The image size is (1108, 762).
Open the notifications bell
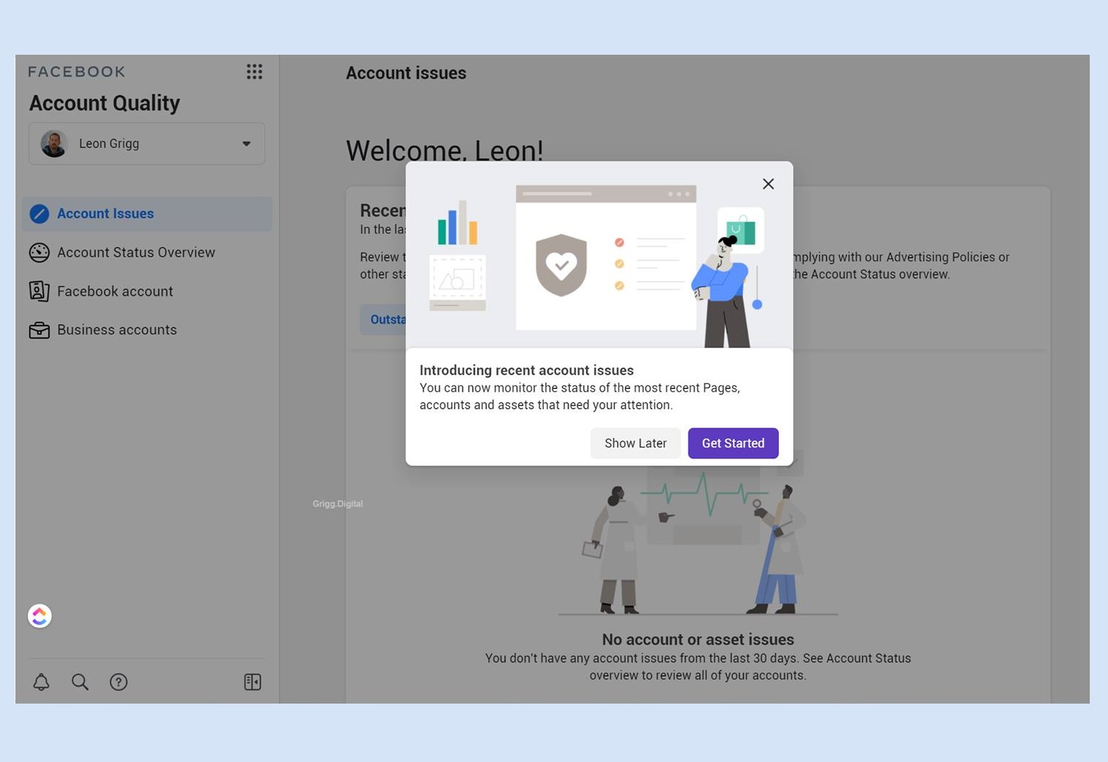coord(41,682)
